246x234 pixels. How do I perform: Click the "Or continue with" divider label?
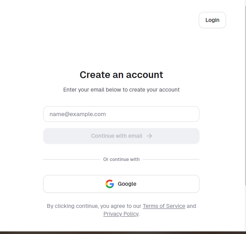point(121,159)
